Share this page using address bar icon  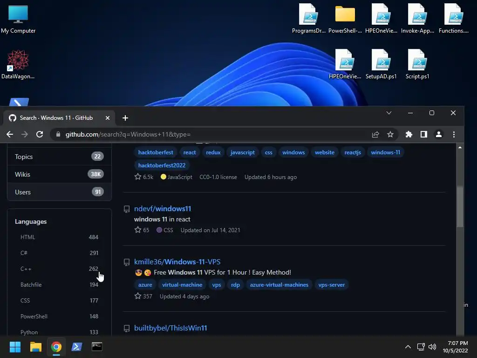375,134
